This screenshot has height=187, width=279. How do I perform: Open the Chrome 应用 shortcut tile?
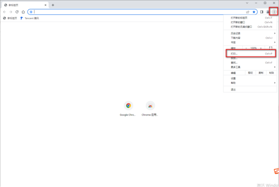pyautogui.click(x=150, y=109)
